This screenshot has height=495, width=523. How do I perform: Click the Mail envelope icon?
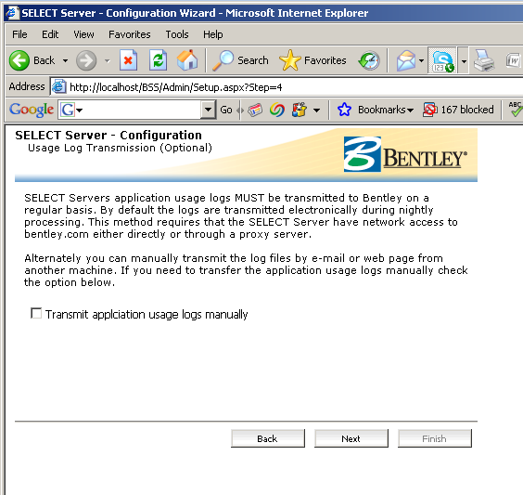point(406,60)
